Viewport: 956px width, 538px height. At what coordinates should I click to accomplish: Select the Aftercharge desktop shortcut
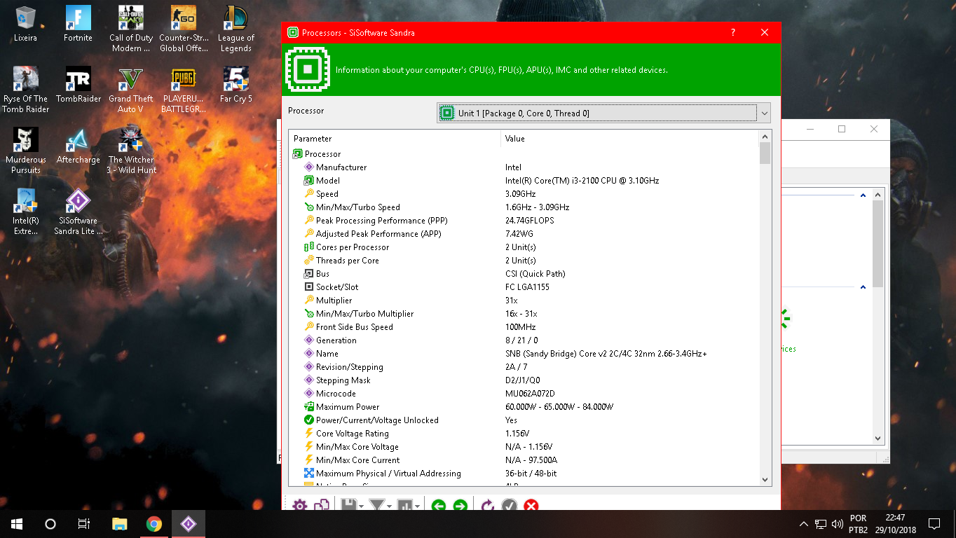click(x=78, y=146)
